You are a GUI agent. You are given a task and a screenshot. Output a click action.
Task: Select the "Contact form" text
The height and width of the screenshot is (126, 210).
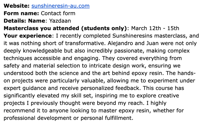coord(58,13)
